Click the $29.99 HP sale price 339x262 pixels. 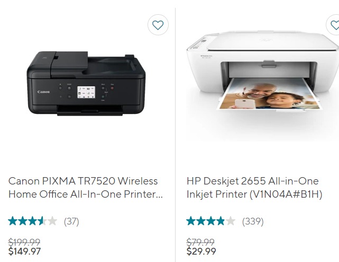pos(201,251)
